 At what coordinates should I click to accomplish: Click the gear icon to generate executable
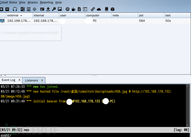pyautogui.click(x=68, y=9)
